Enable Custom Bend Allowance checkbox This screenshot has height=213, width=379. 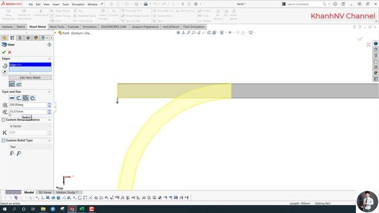pyautogui.click(x=4, y=120)
